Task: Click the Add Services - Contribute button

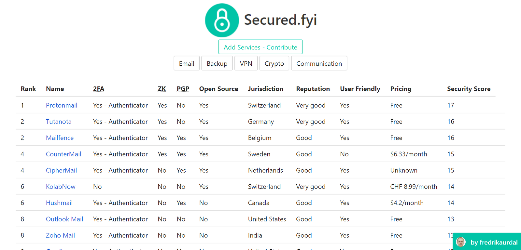Action: pos(260,47)
